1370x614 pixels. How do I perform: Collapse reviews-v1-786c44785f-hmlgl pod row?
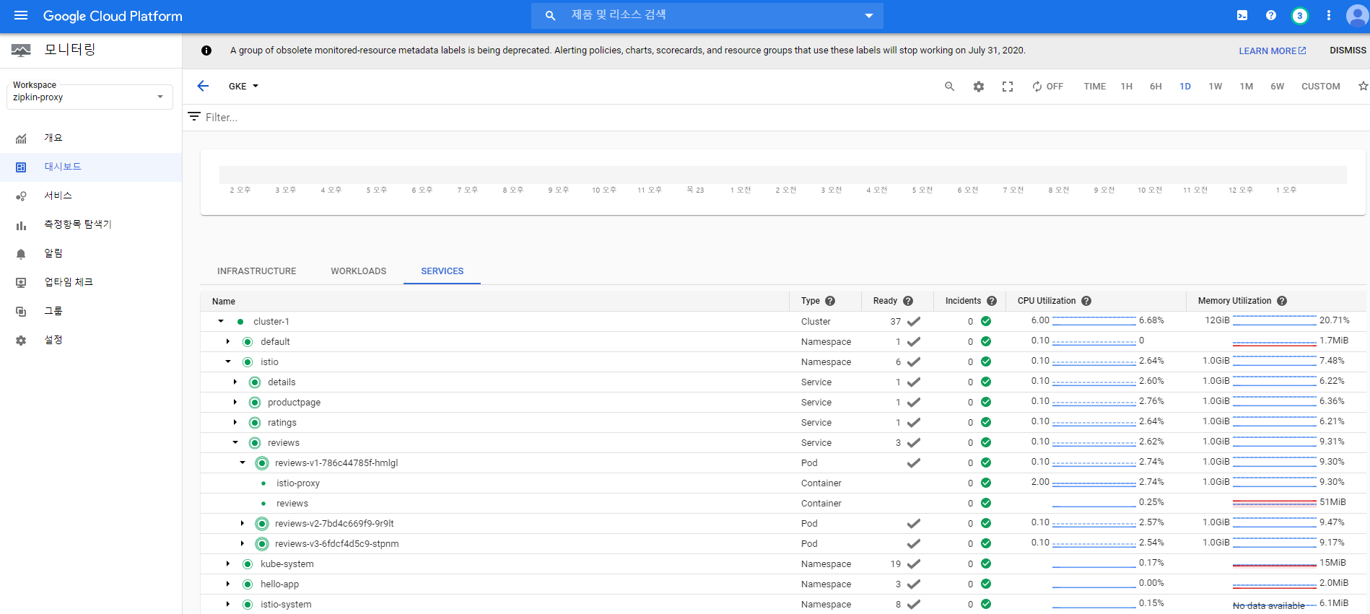click(x=243, y=462)
